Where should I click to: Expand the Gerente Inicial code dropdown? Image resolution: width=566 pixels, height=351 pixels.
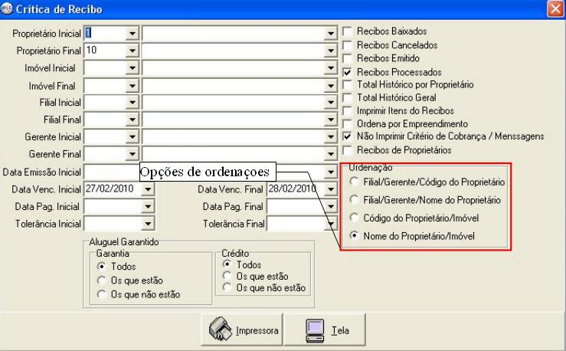coord(132,137)
